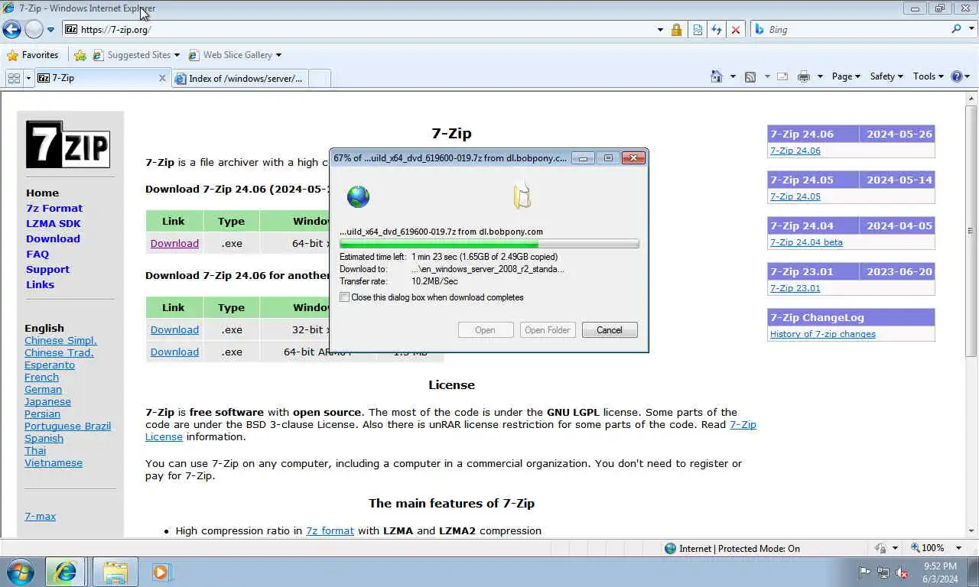Image resolution: width=979 pixels, height=587 pixels.
Task: Open the 7z Format sidebar link
Action: click(54, 208)
